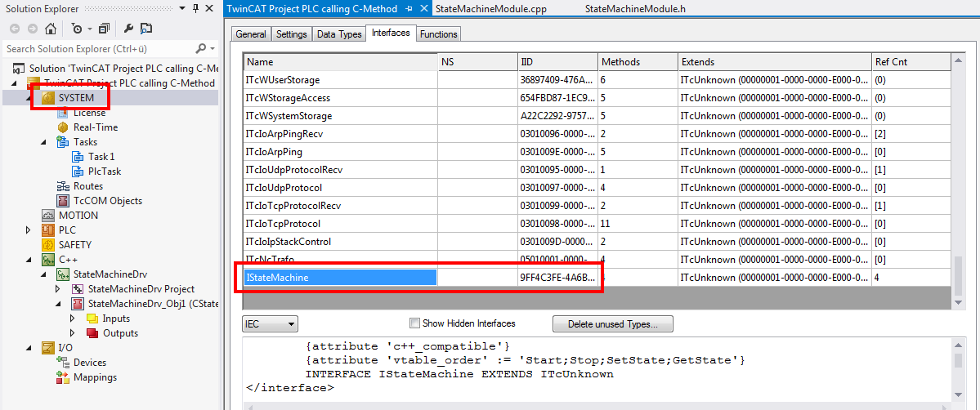Click the magnifier search icon in Solution Explorer
Screen dimensions: 980x410
point(200,48)
